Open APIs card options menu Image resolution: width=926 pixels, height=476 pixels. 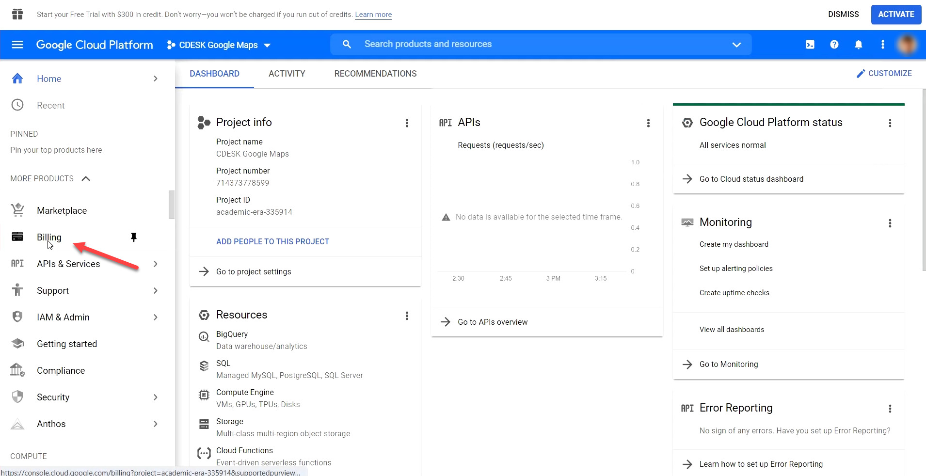coord(648,123)
